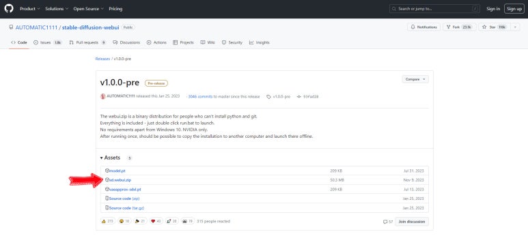
Task: Star the repository
Action: click(x=495, y=27)
